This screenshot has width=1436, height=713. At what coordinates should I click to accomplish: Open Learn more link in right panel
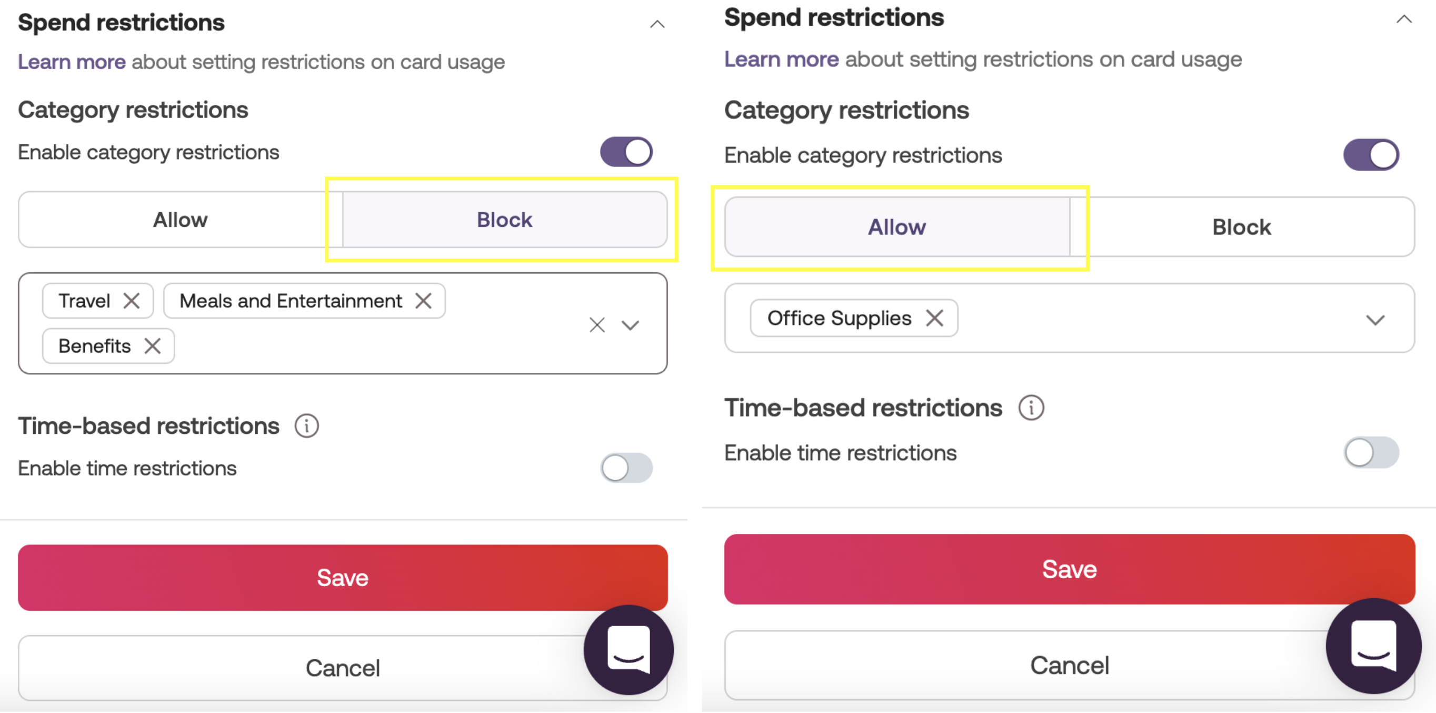[x=781, y=60]
